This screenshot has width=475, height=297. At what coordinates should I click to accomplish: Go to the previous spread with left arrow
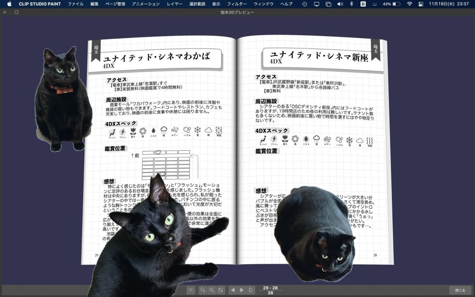233,290
